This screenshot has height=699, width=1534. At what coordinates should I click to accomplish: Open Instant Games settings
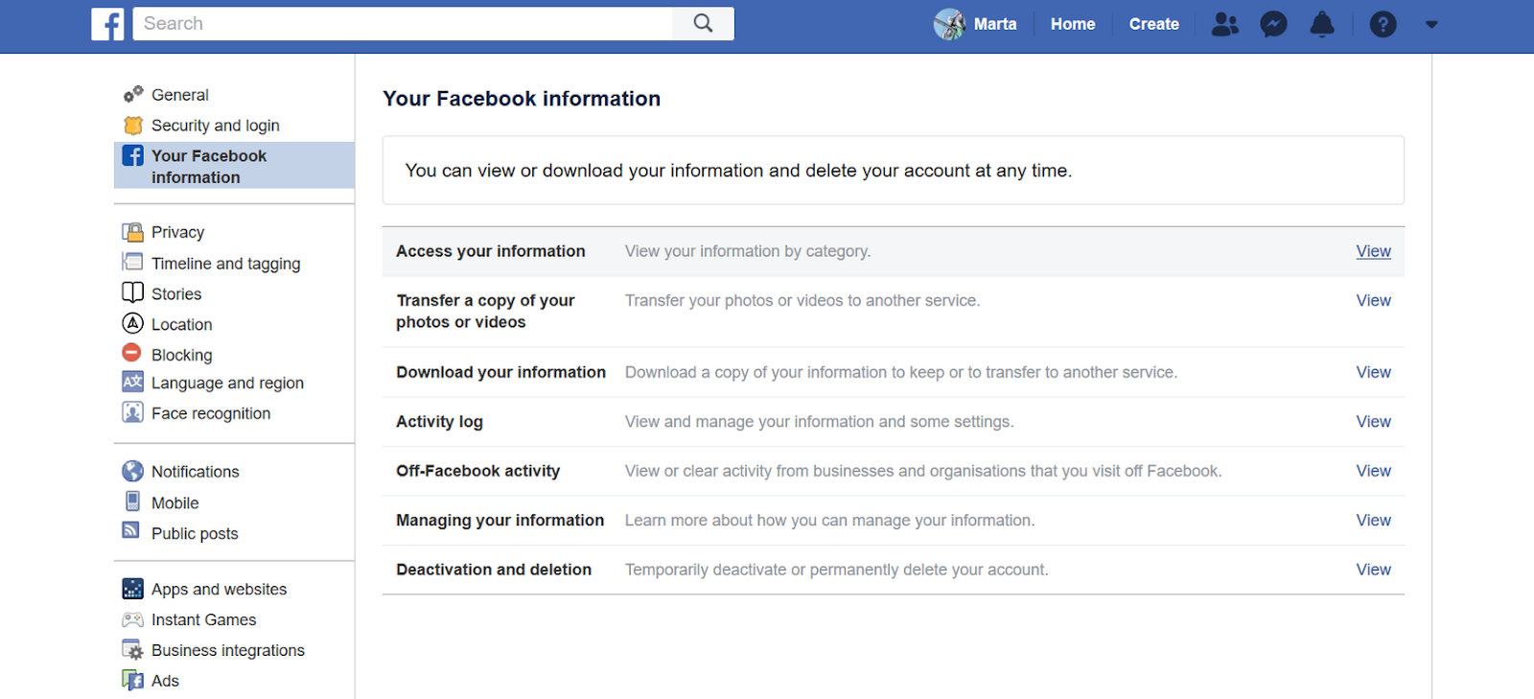coord(203,619)
